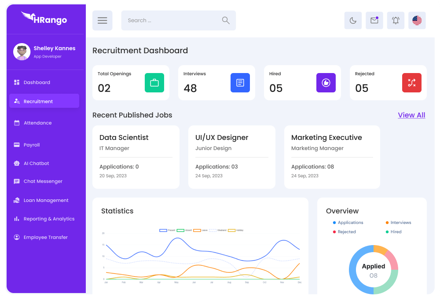The height and width of the screenshot is (297, 440).
Task: Click the red Rejected icon
Action: (x=412, y=83)
